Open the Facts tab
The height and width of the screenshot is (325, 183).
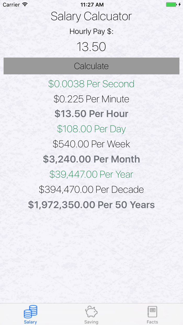click(x=152, y=314)
